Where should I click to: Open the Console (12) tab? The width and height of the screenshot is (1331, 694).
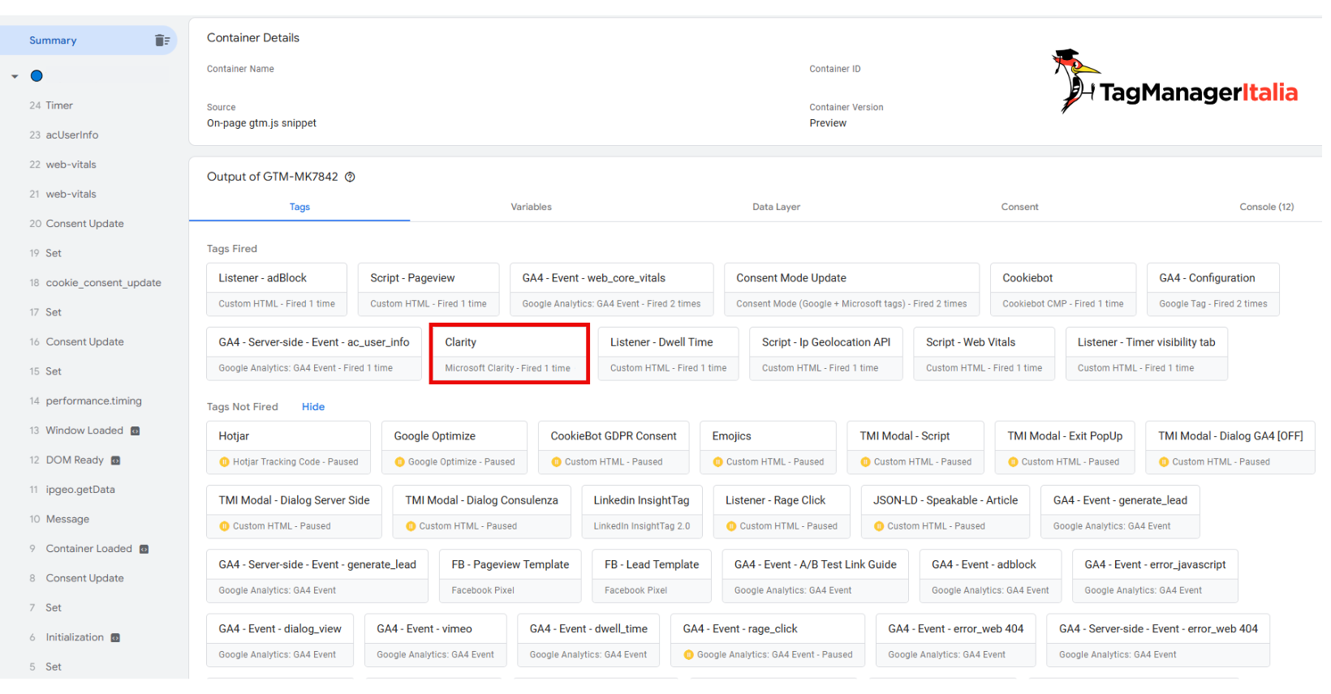tap(1266, 207)
